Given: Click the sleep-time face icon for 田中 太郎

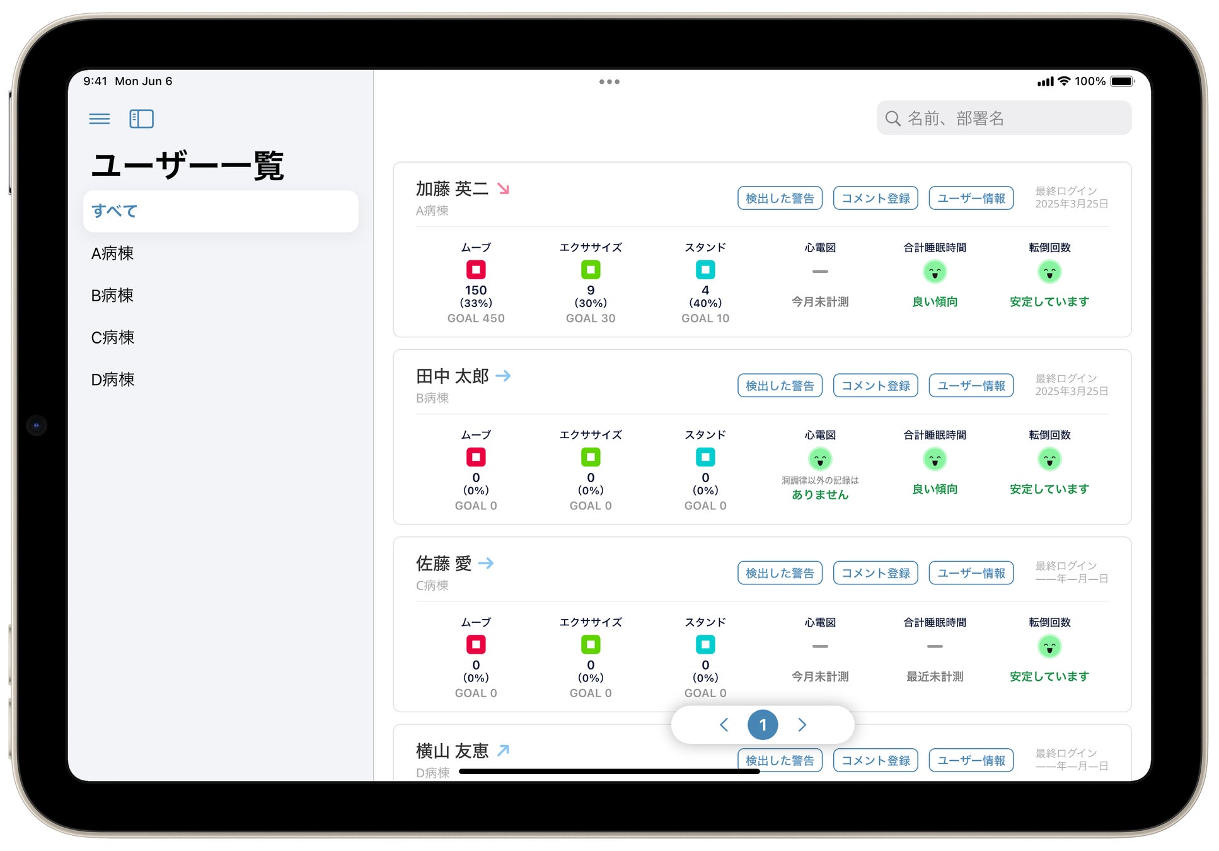Looking at the screenshot, I should click(935, 460).
